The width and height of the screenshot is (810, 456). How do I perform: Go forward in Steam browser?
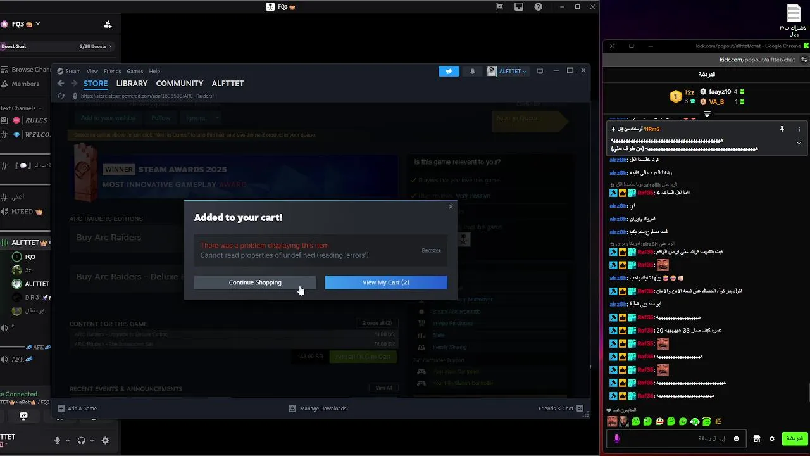pyautogui.click(x=74, y=84)
